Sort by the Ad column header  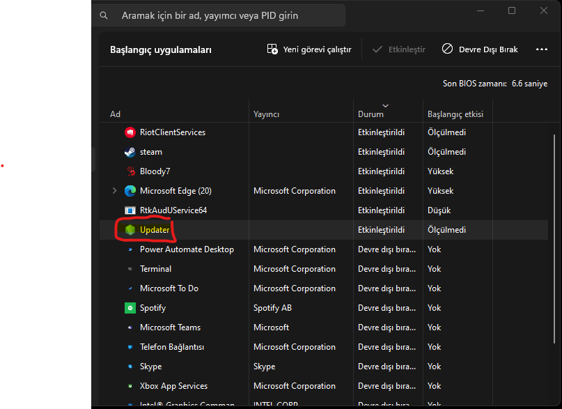[115, 114]
